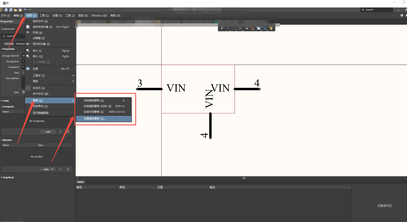Click the Add button under Footprint
The image size is (407, 222).
[x=48, y=132]
